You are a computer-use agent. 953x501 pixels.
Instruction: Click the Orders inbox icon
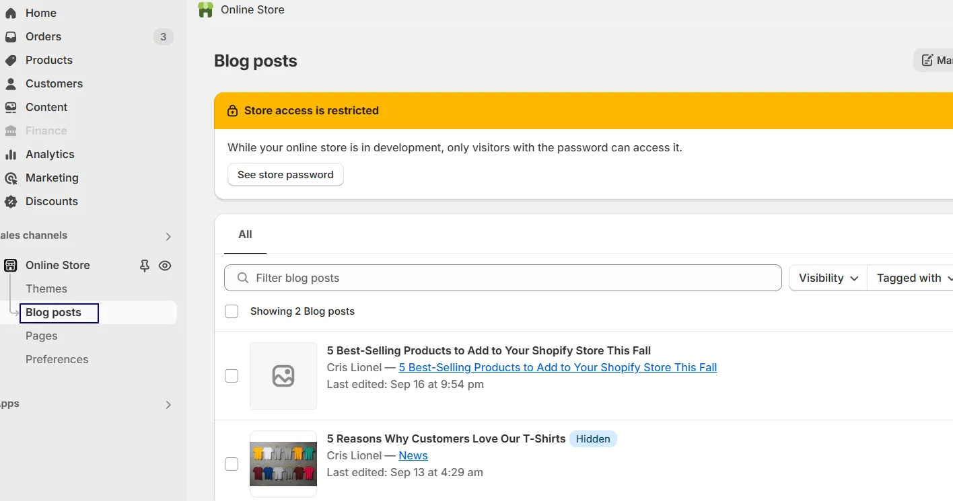(11, 36)
